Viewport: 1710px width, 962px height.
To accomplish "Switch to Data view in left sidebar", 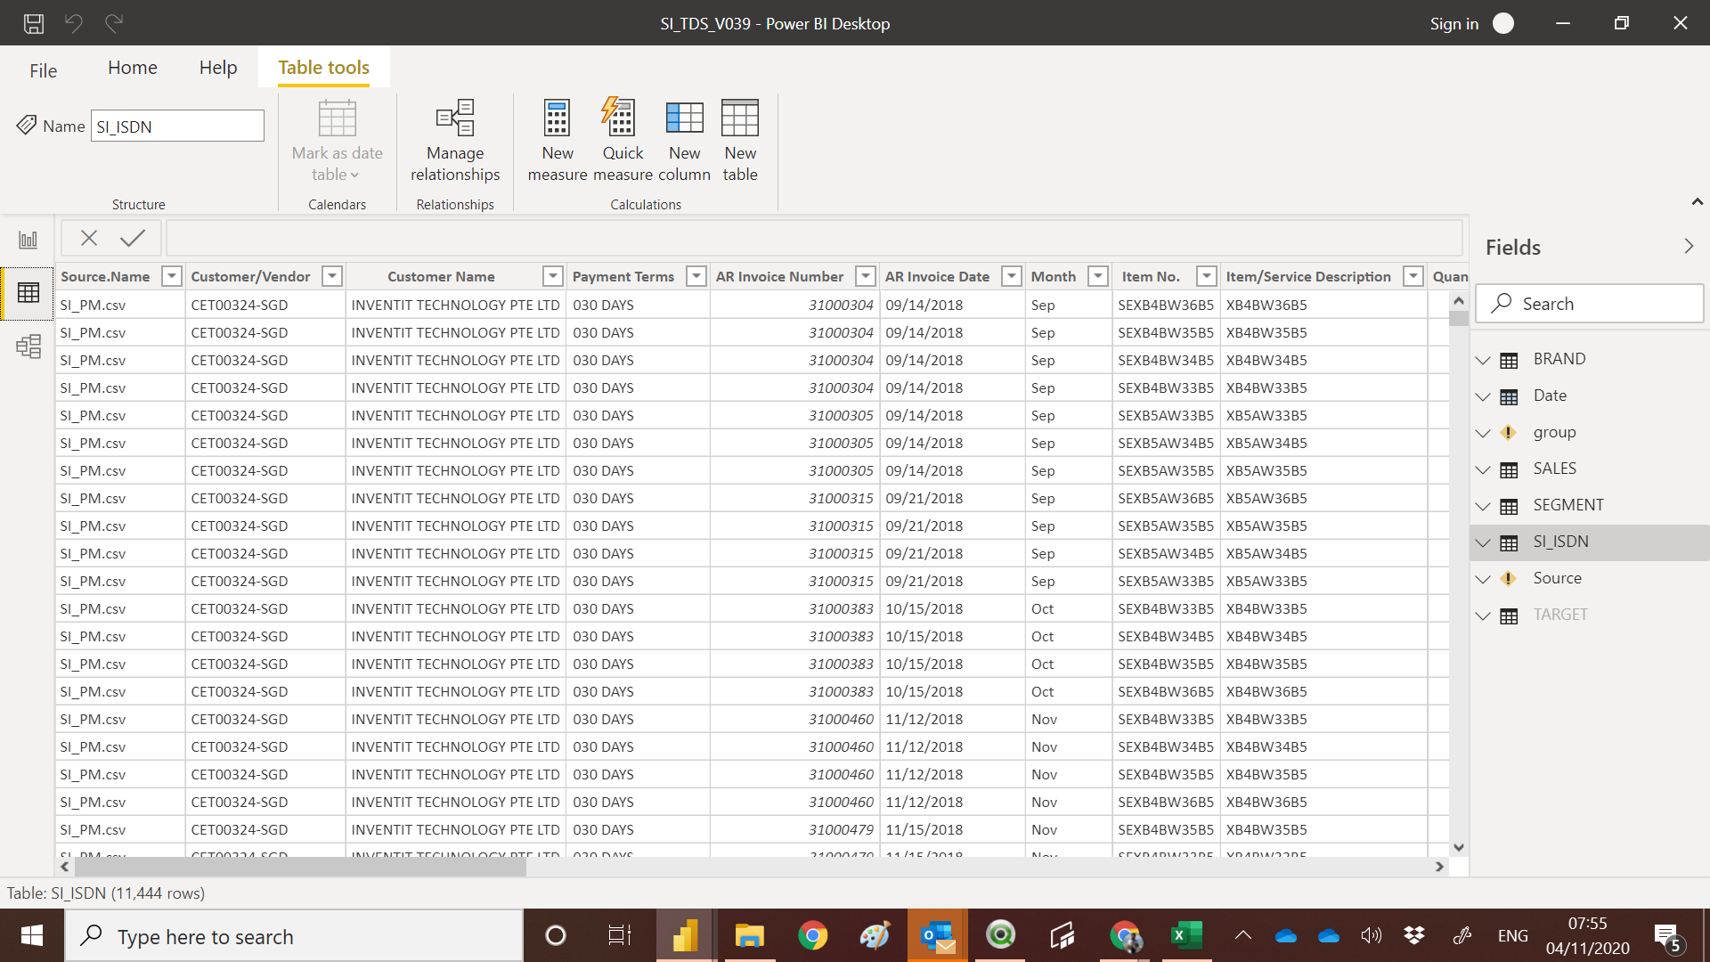I will tap(28, 292).
